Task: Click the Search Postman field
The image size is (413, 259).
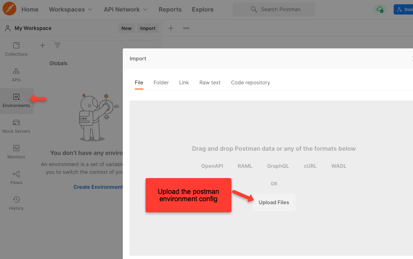Action: tap(274, 9)
